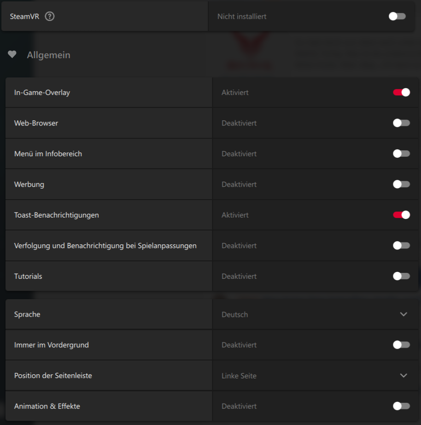Expand the Position der Seitenleiste dropdown

[403, 375]
